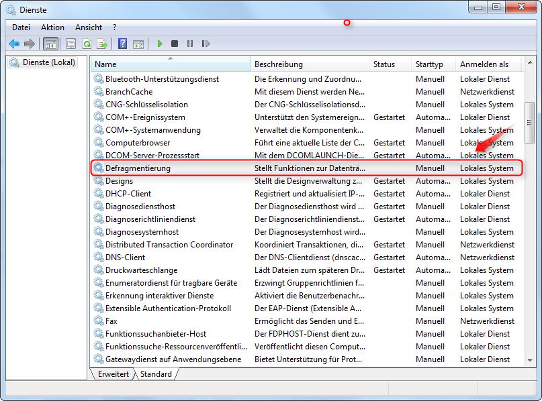542x401 pixels.
Task: Open the Properties toolbar icon
Action: [71, 44]
